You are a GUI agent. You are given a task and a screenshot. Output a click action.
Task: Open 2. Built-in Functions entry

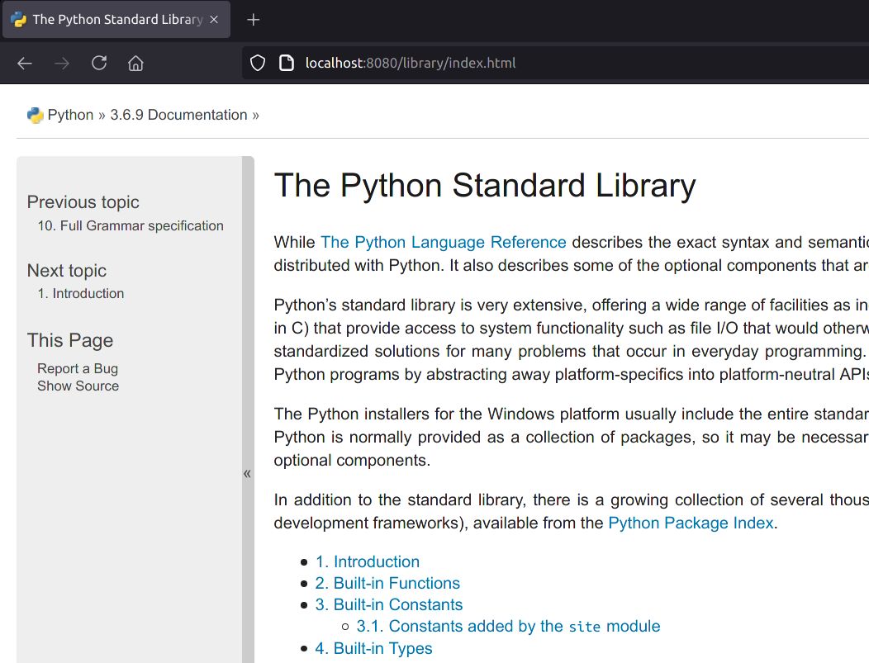click(x=387, y=583)
